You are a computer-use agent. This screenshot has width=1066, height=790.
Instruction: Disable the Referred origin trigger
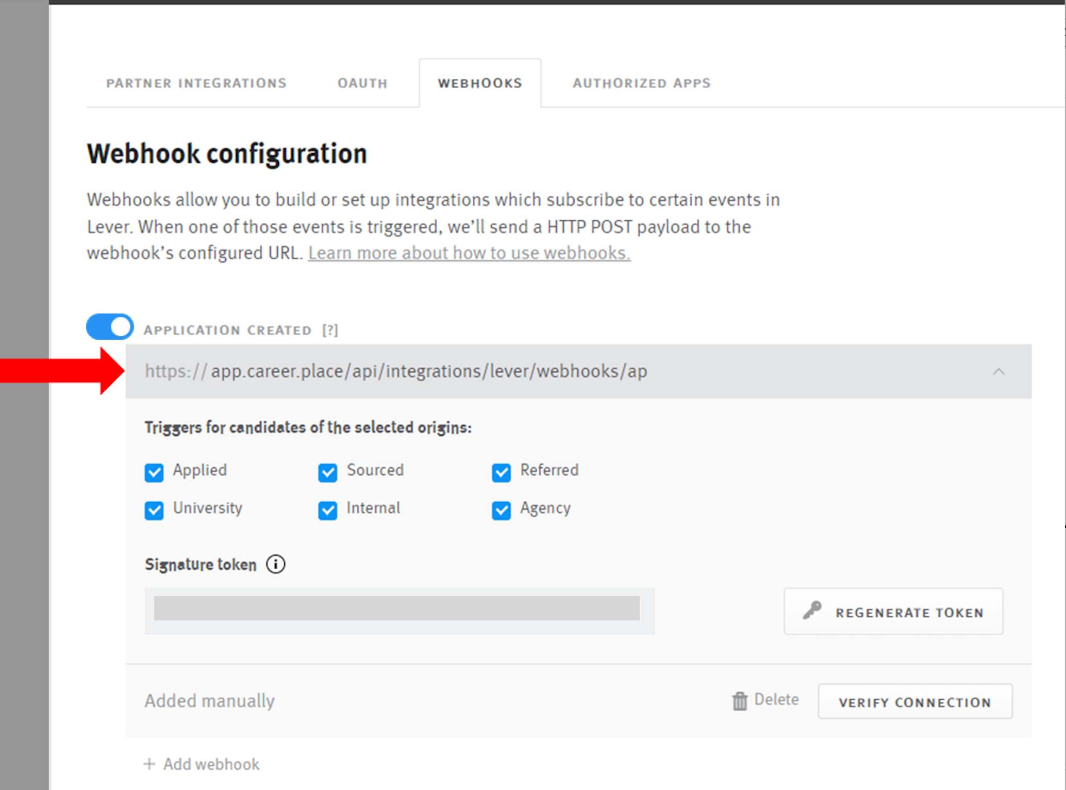pos(501,472)
